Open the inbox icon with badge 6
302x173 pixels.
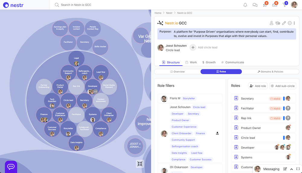[275, 5]
